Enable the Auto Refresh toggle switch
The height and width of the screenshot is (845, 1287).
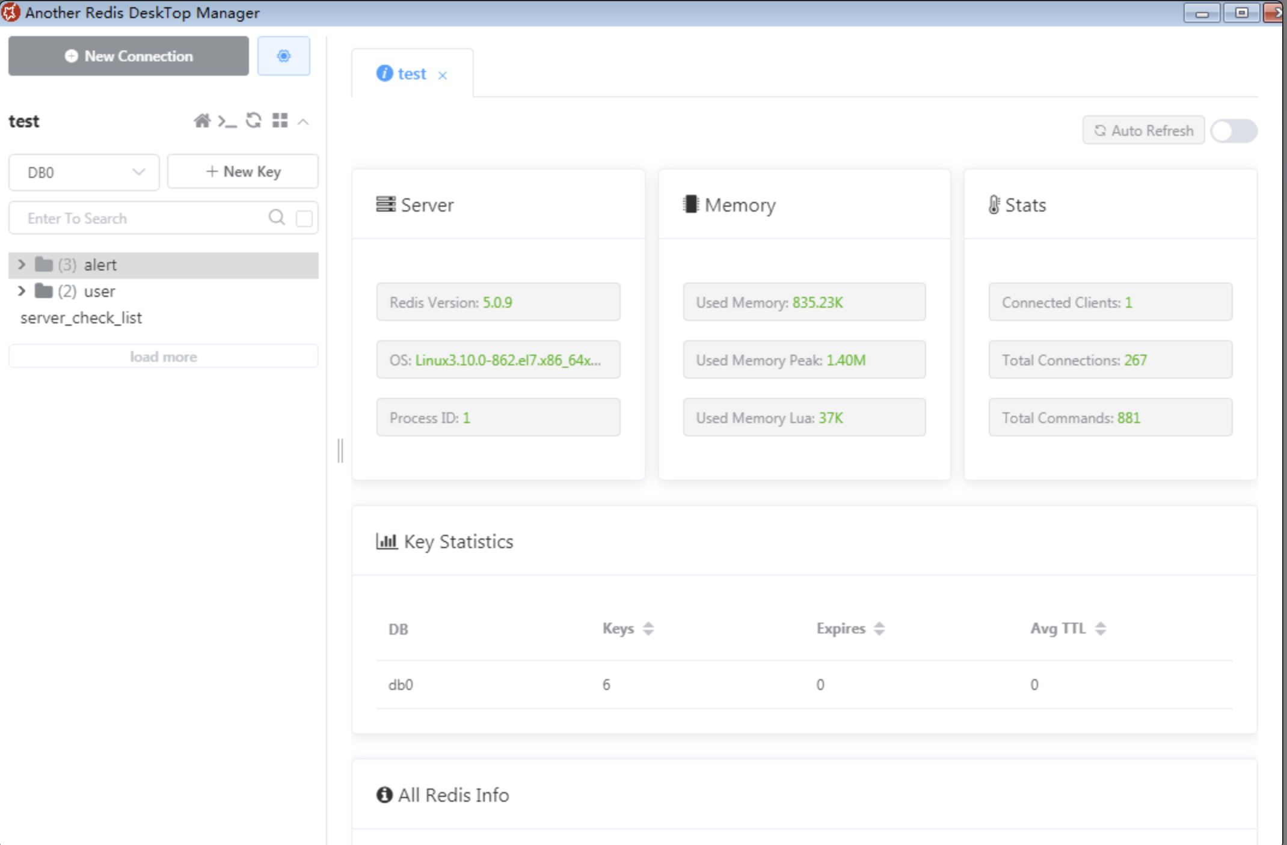click(x=1233, y=130)
